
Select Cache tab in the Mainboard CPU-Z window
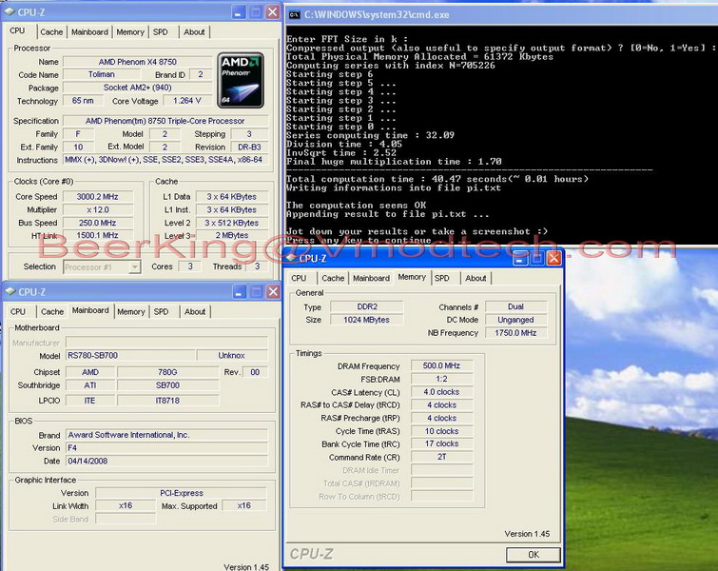pos(52,311)
